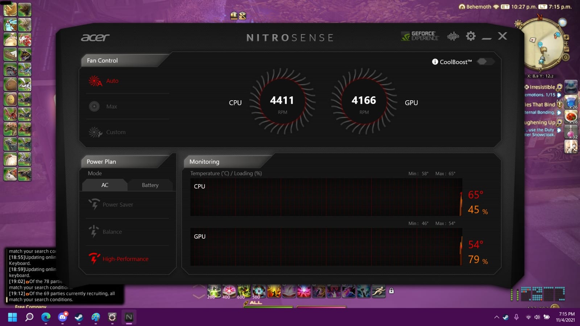Screen dimensions: 580x326
Task: Open the Windows Start menu
Action: pos(12,317)
